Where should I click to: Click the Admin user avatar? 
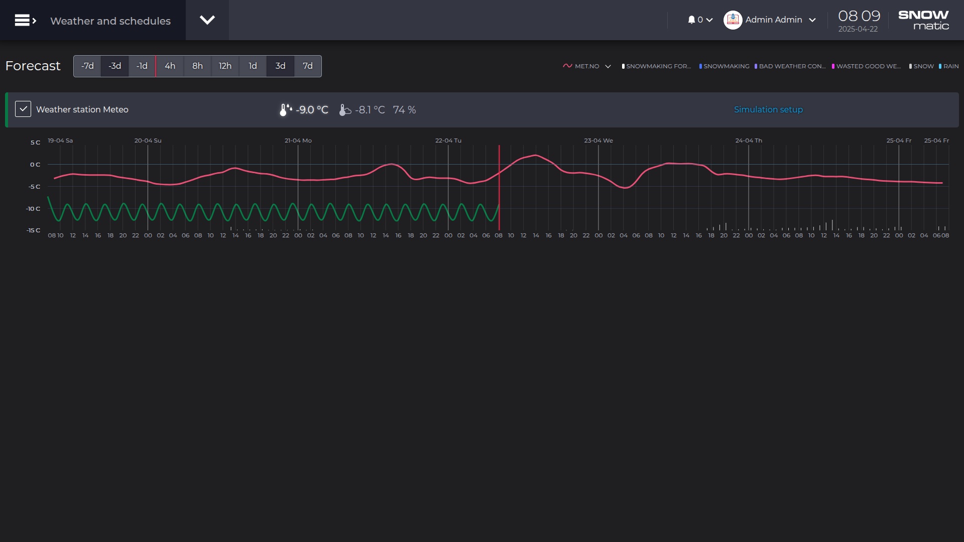pyautogui.click(x=733, y=20)
